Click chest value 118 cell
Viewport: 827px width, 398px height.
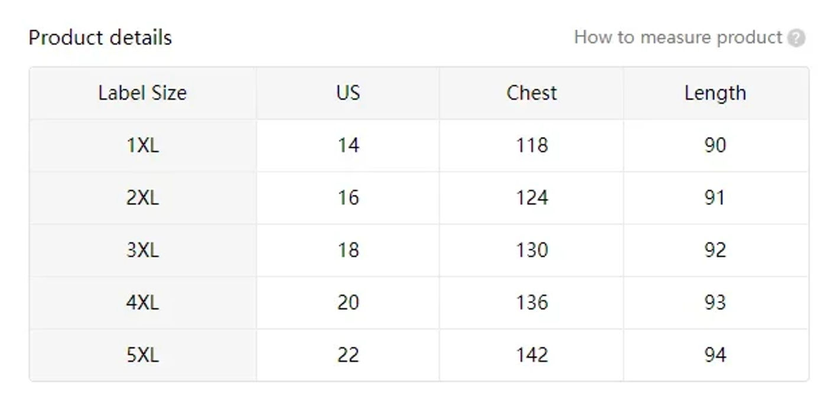[x=532, y=145]
